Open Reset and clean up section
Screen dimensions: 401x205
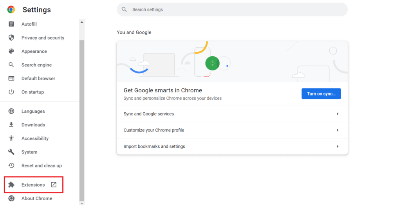coord(42,165)
